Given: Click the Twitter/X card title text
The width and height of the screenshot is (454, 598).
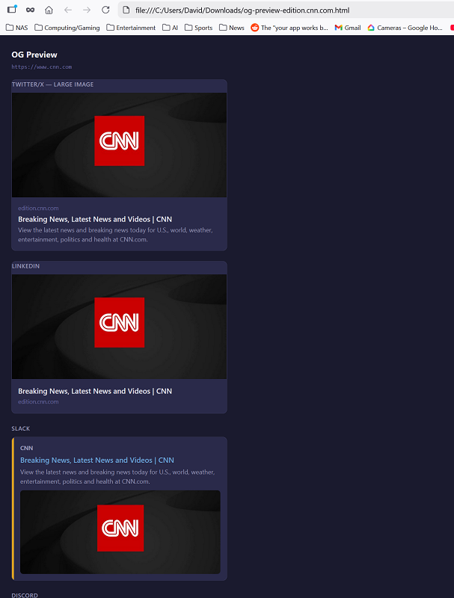Looking at the screenshot, I should tap(95, 219).
